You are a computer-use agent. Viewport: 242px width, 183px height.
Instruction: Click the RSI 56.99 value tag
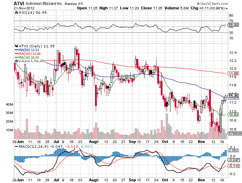coord(233,25)
